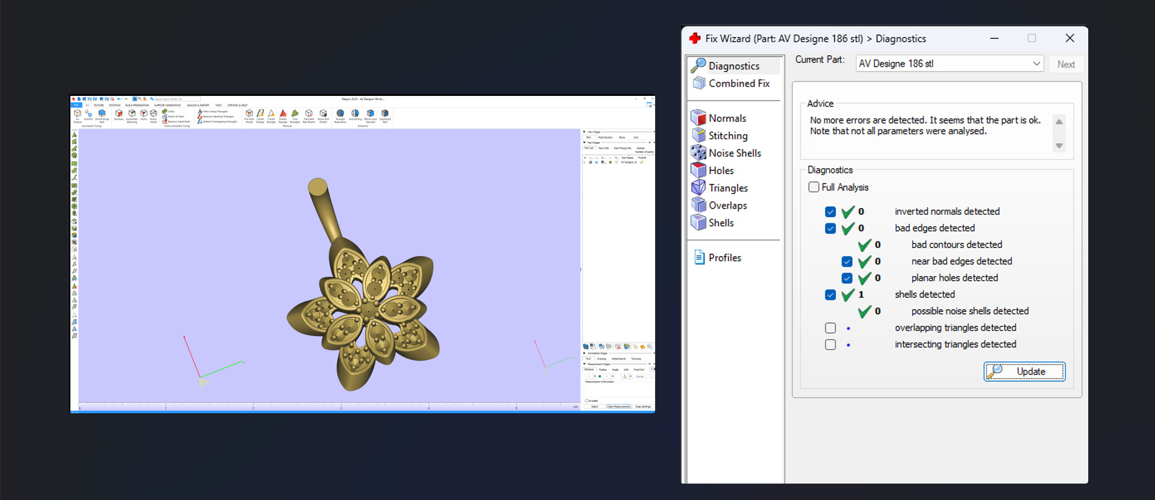The height and width of the screenshot is (500, 1155).
Task: Collapse Measurement Pages panel
Action: [584, 364]
